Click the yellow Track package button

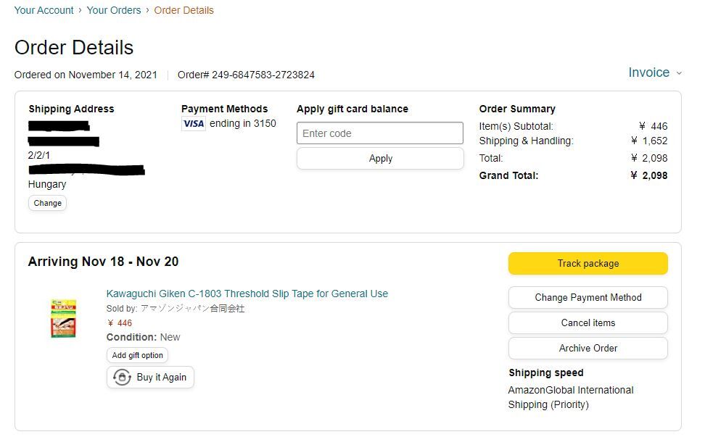[x=587, y=264]
